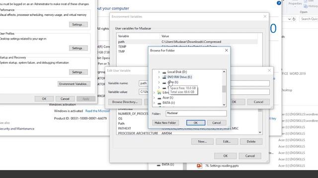Click the Libraries folder icon
Viewport: 318px width, 178px height.
coord(159,92)
